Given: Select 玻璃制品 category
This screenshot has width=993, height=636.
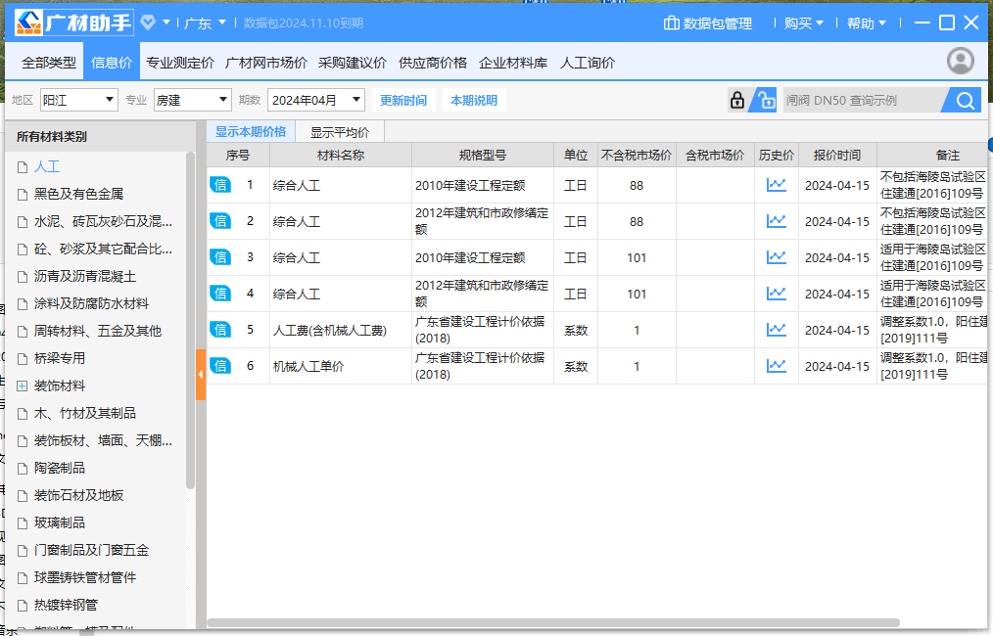Looking at the screenshot, I should tap(60, 522).
